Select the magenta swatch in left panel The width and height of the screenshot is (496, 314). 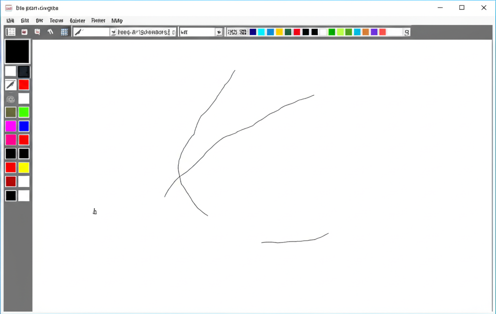[x=11, y=126]
